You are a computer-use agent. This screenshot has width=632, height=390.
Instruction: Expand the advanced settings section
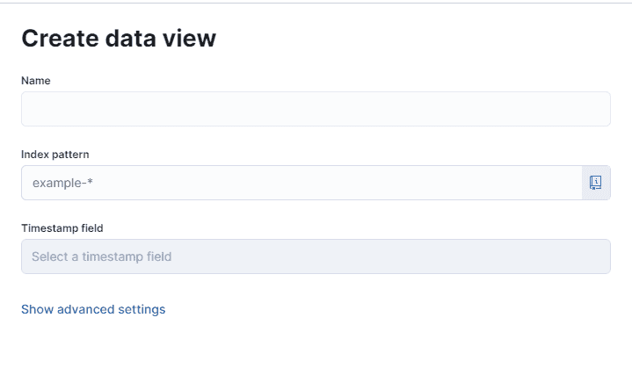click(x=93, y=309)
